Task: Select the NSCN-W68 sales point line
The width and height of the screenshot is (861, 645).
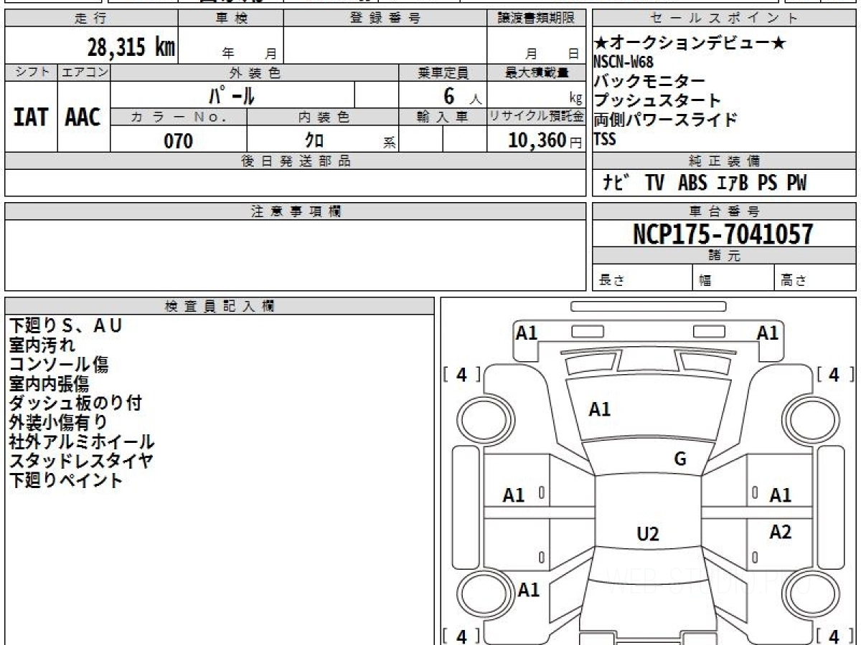Action: coord(623,62)
